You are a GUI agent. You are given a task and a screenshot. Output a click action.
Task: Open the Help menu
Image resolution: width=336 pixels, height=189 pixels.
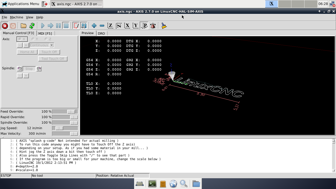tap(40, 17)
